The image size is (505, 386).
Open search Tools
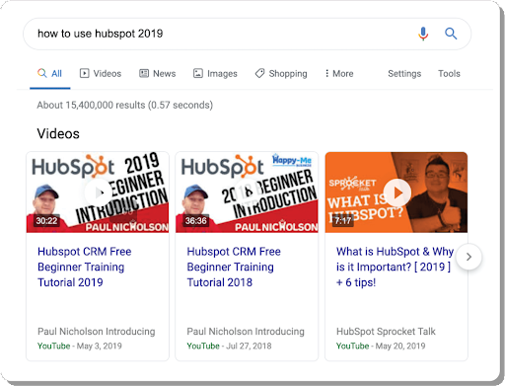click(449, 73)
